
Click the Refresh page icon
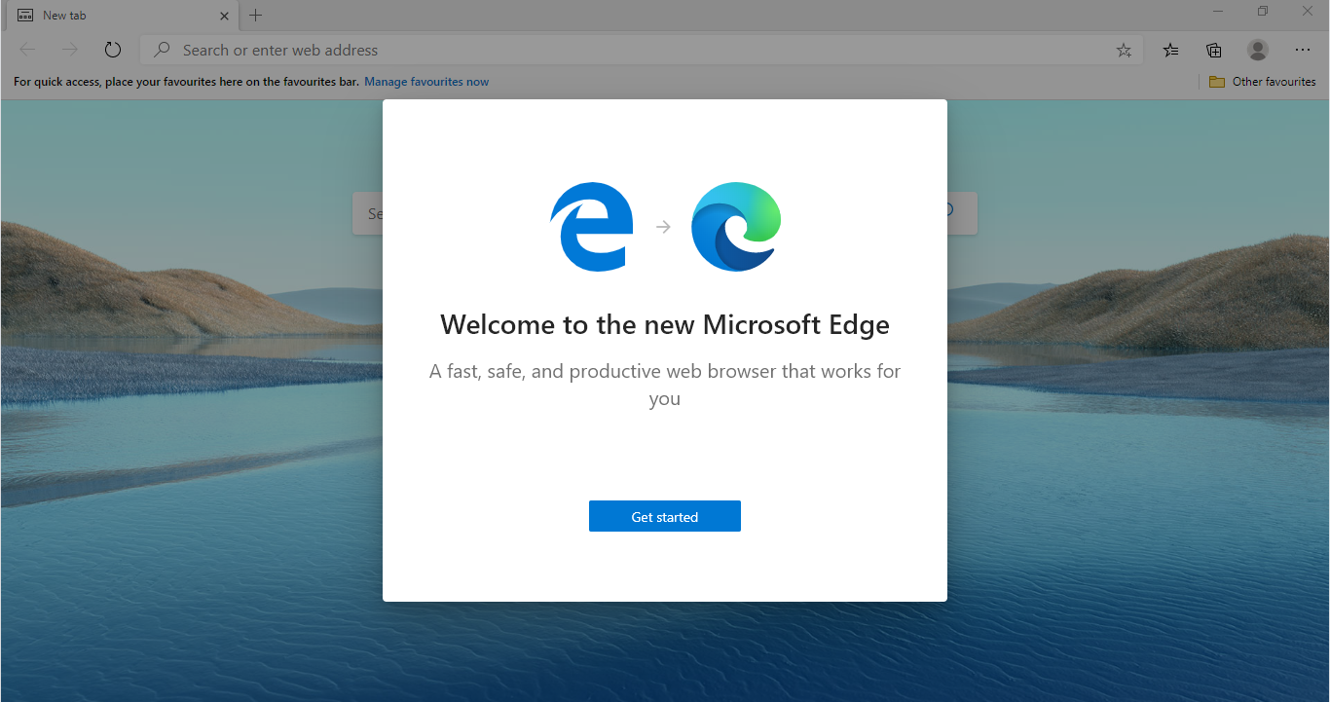click(x=113, y=50)
